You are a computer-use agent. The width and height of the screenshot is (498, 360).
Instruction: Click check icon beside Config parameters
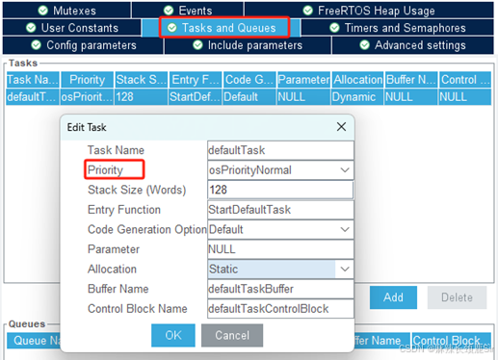coord(37,45)
